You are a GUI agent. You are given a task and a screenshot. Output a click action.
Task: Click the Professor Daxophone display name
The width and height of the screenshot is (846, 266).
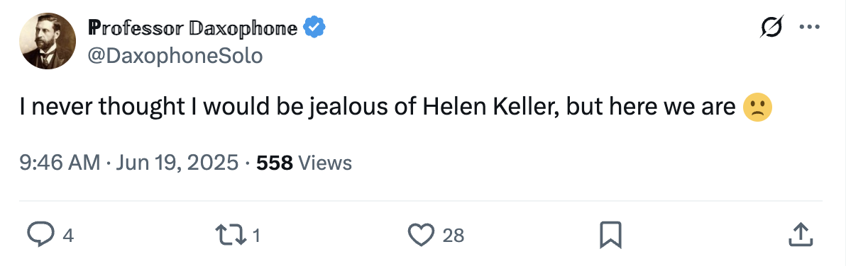(192, 28)
